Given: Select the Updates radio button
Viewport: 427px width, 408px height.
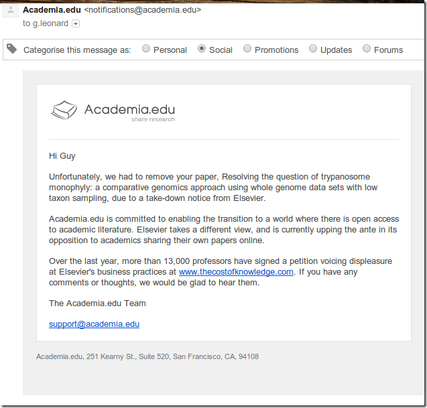Looking at the screenshot, I should point(313,49).
